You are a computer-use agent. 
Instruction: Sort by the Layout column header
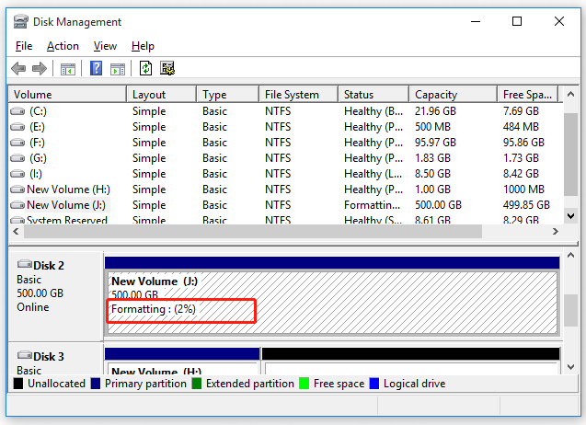[x=162, y=94]
